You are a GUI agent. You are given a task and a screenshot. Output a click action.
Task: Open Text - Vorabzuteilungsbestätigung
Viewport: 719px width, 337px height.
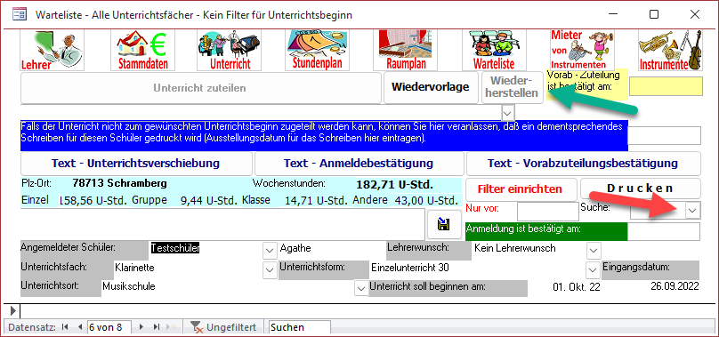click(x=583, y=164)
